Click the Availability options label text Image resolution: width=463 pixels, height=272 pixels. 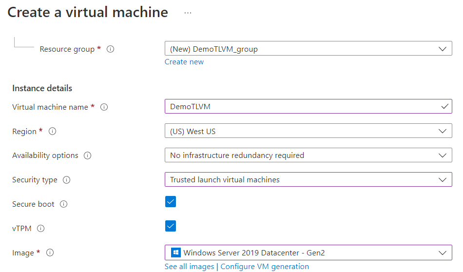45,155
